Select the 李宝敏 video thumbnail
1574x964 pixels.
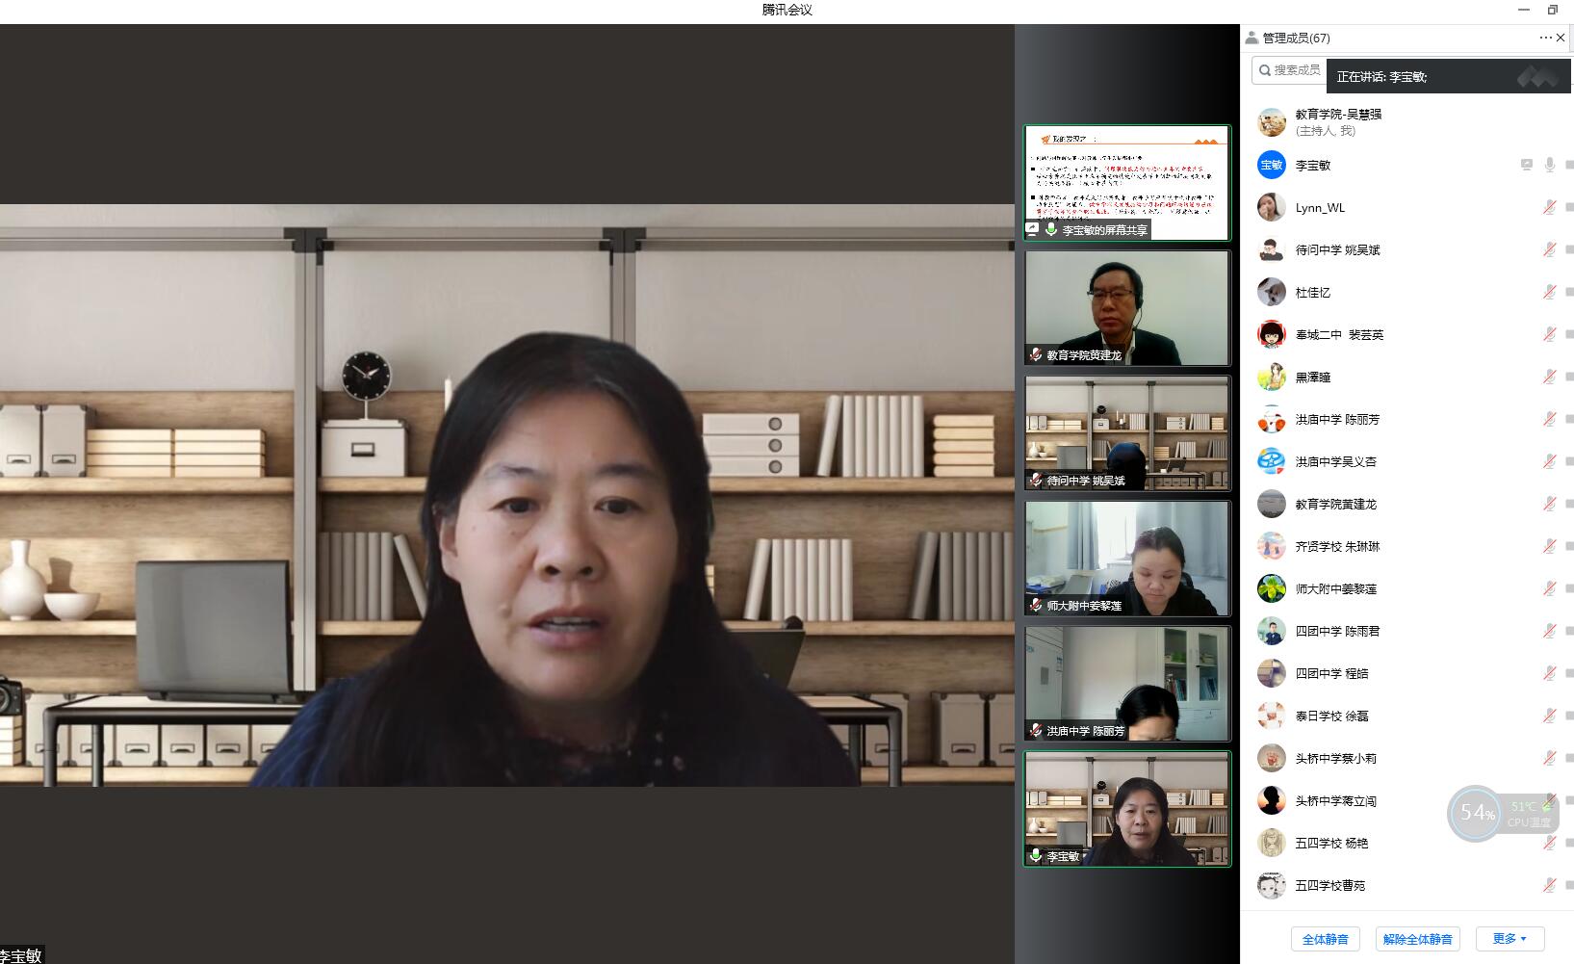click(x=1127, y=809)
